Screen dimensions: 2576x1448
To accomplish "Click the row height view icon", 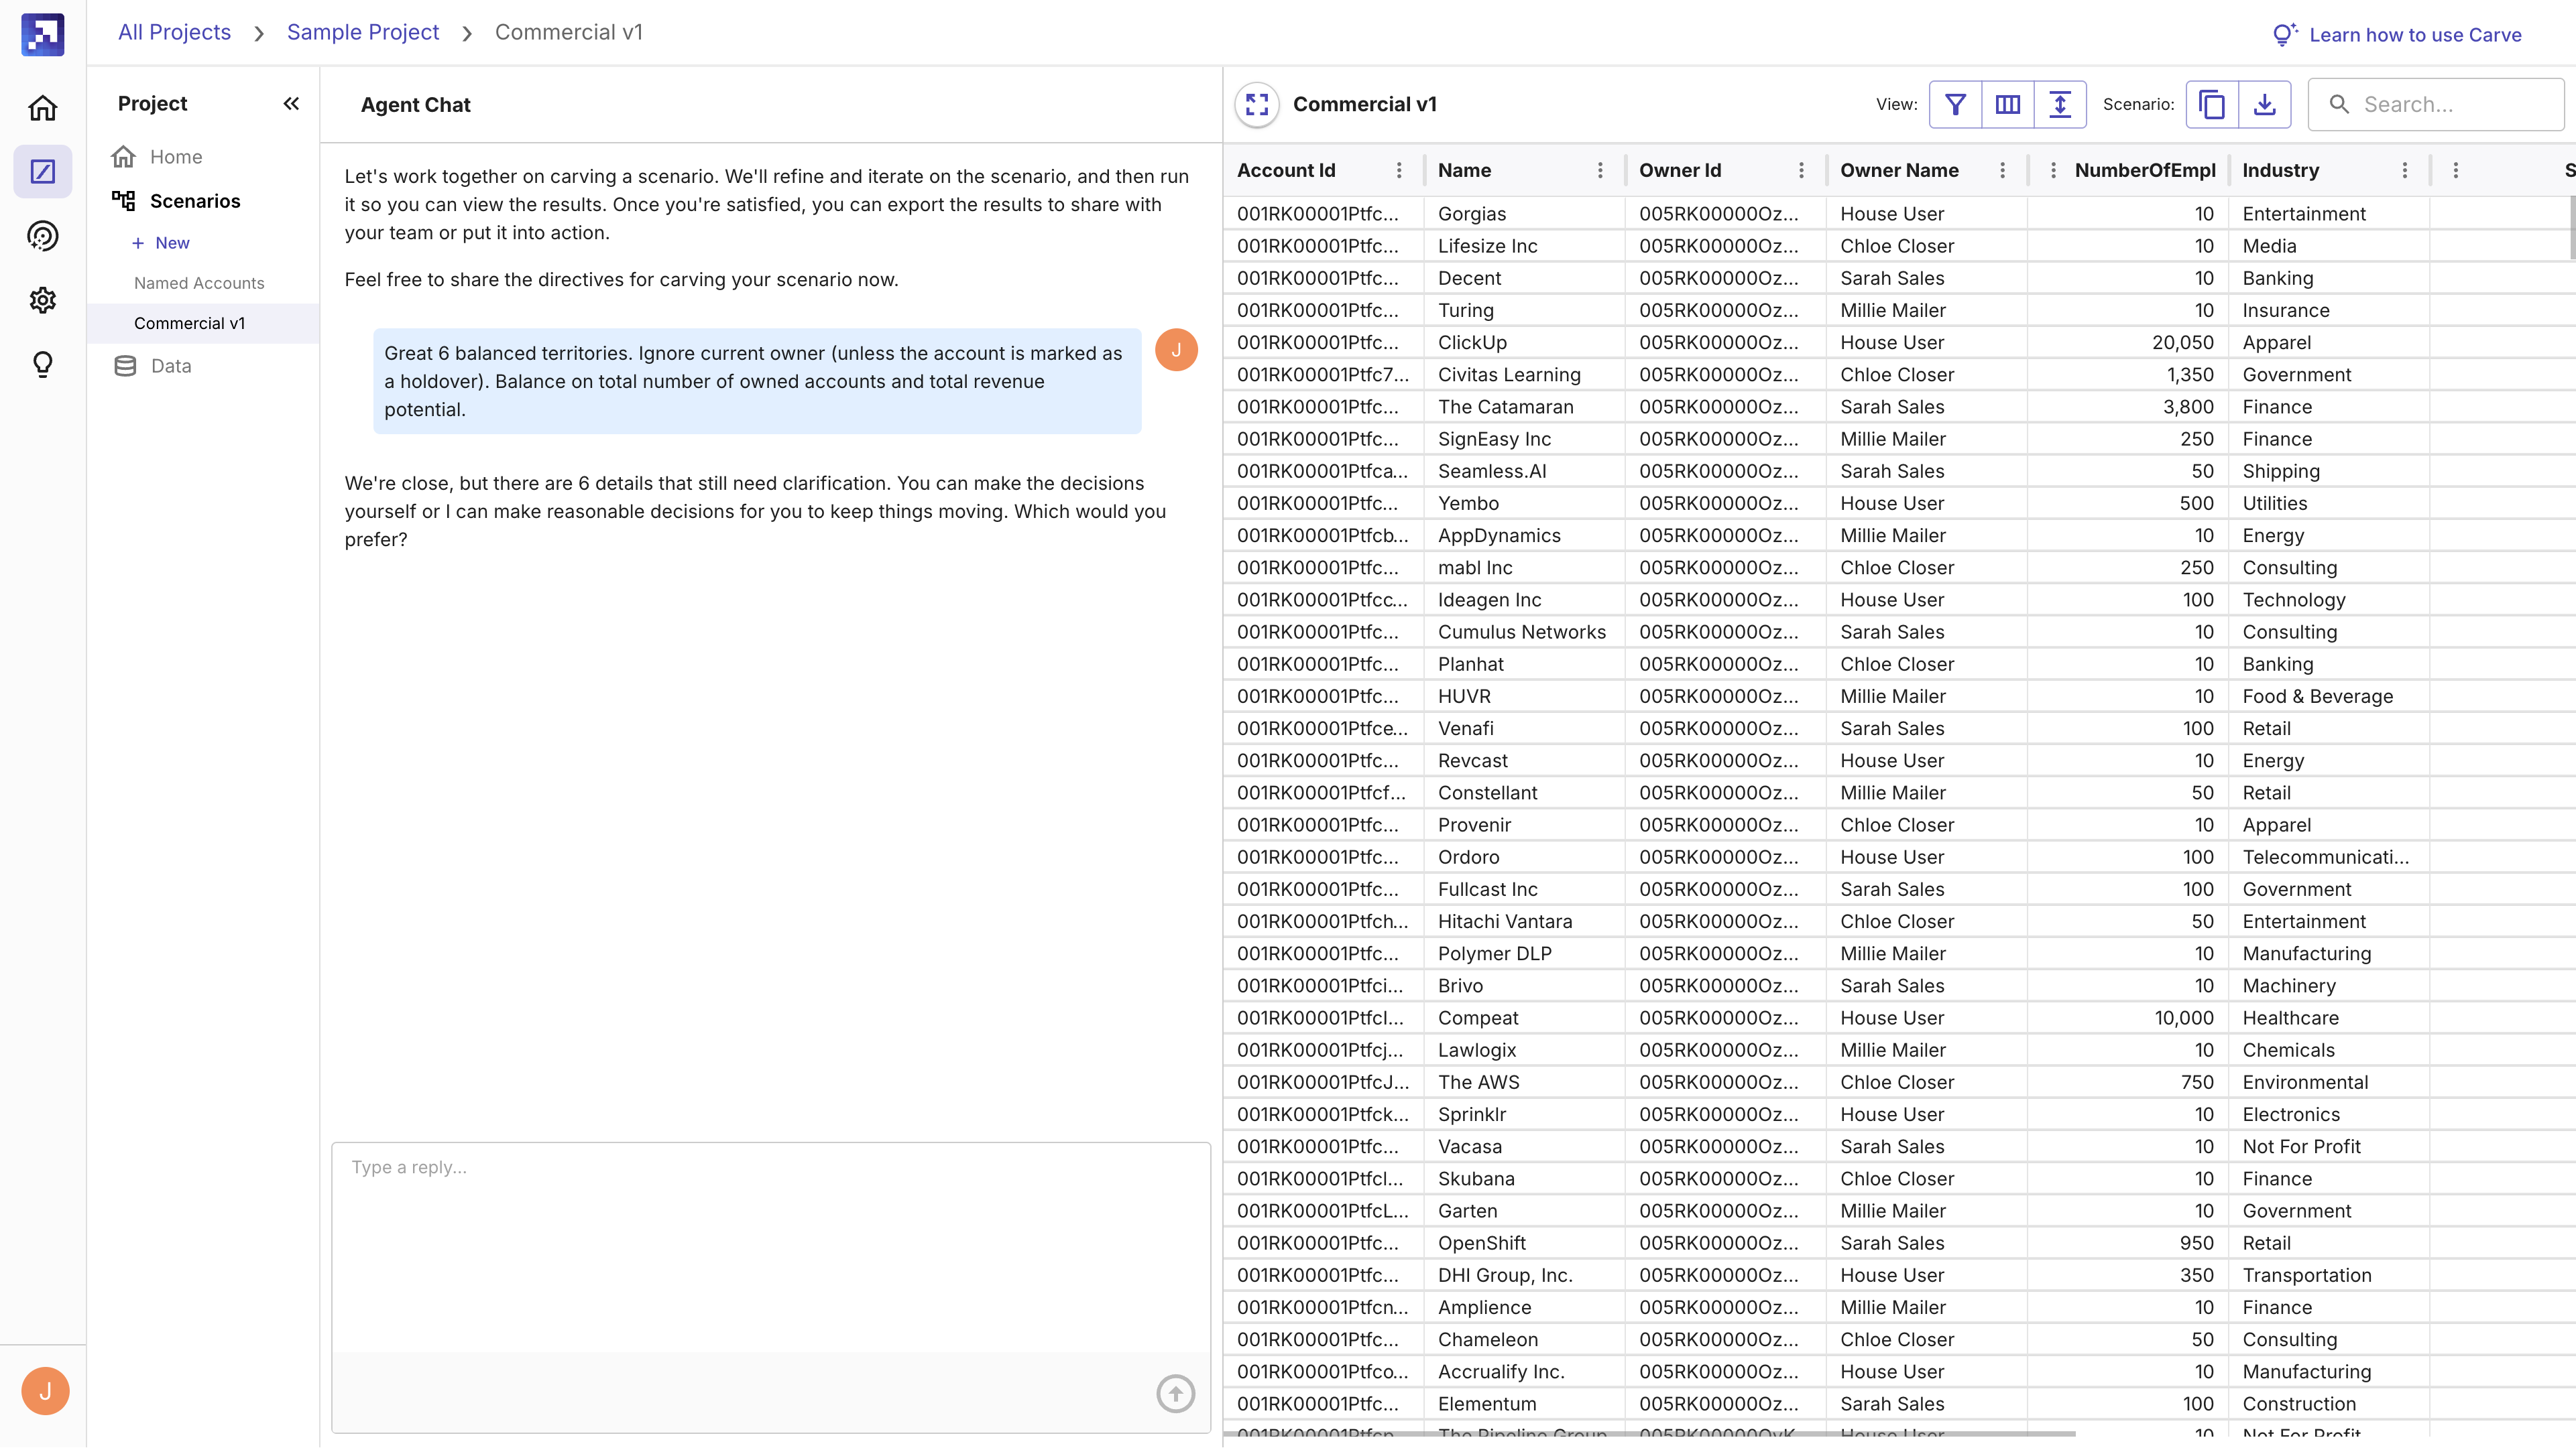I will click(x=2060, y=104).
